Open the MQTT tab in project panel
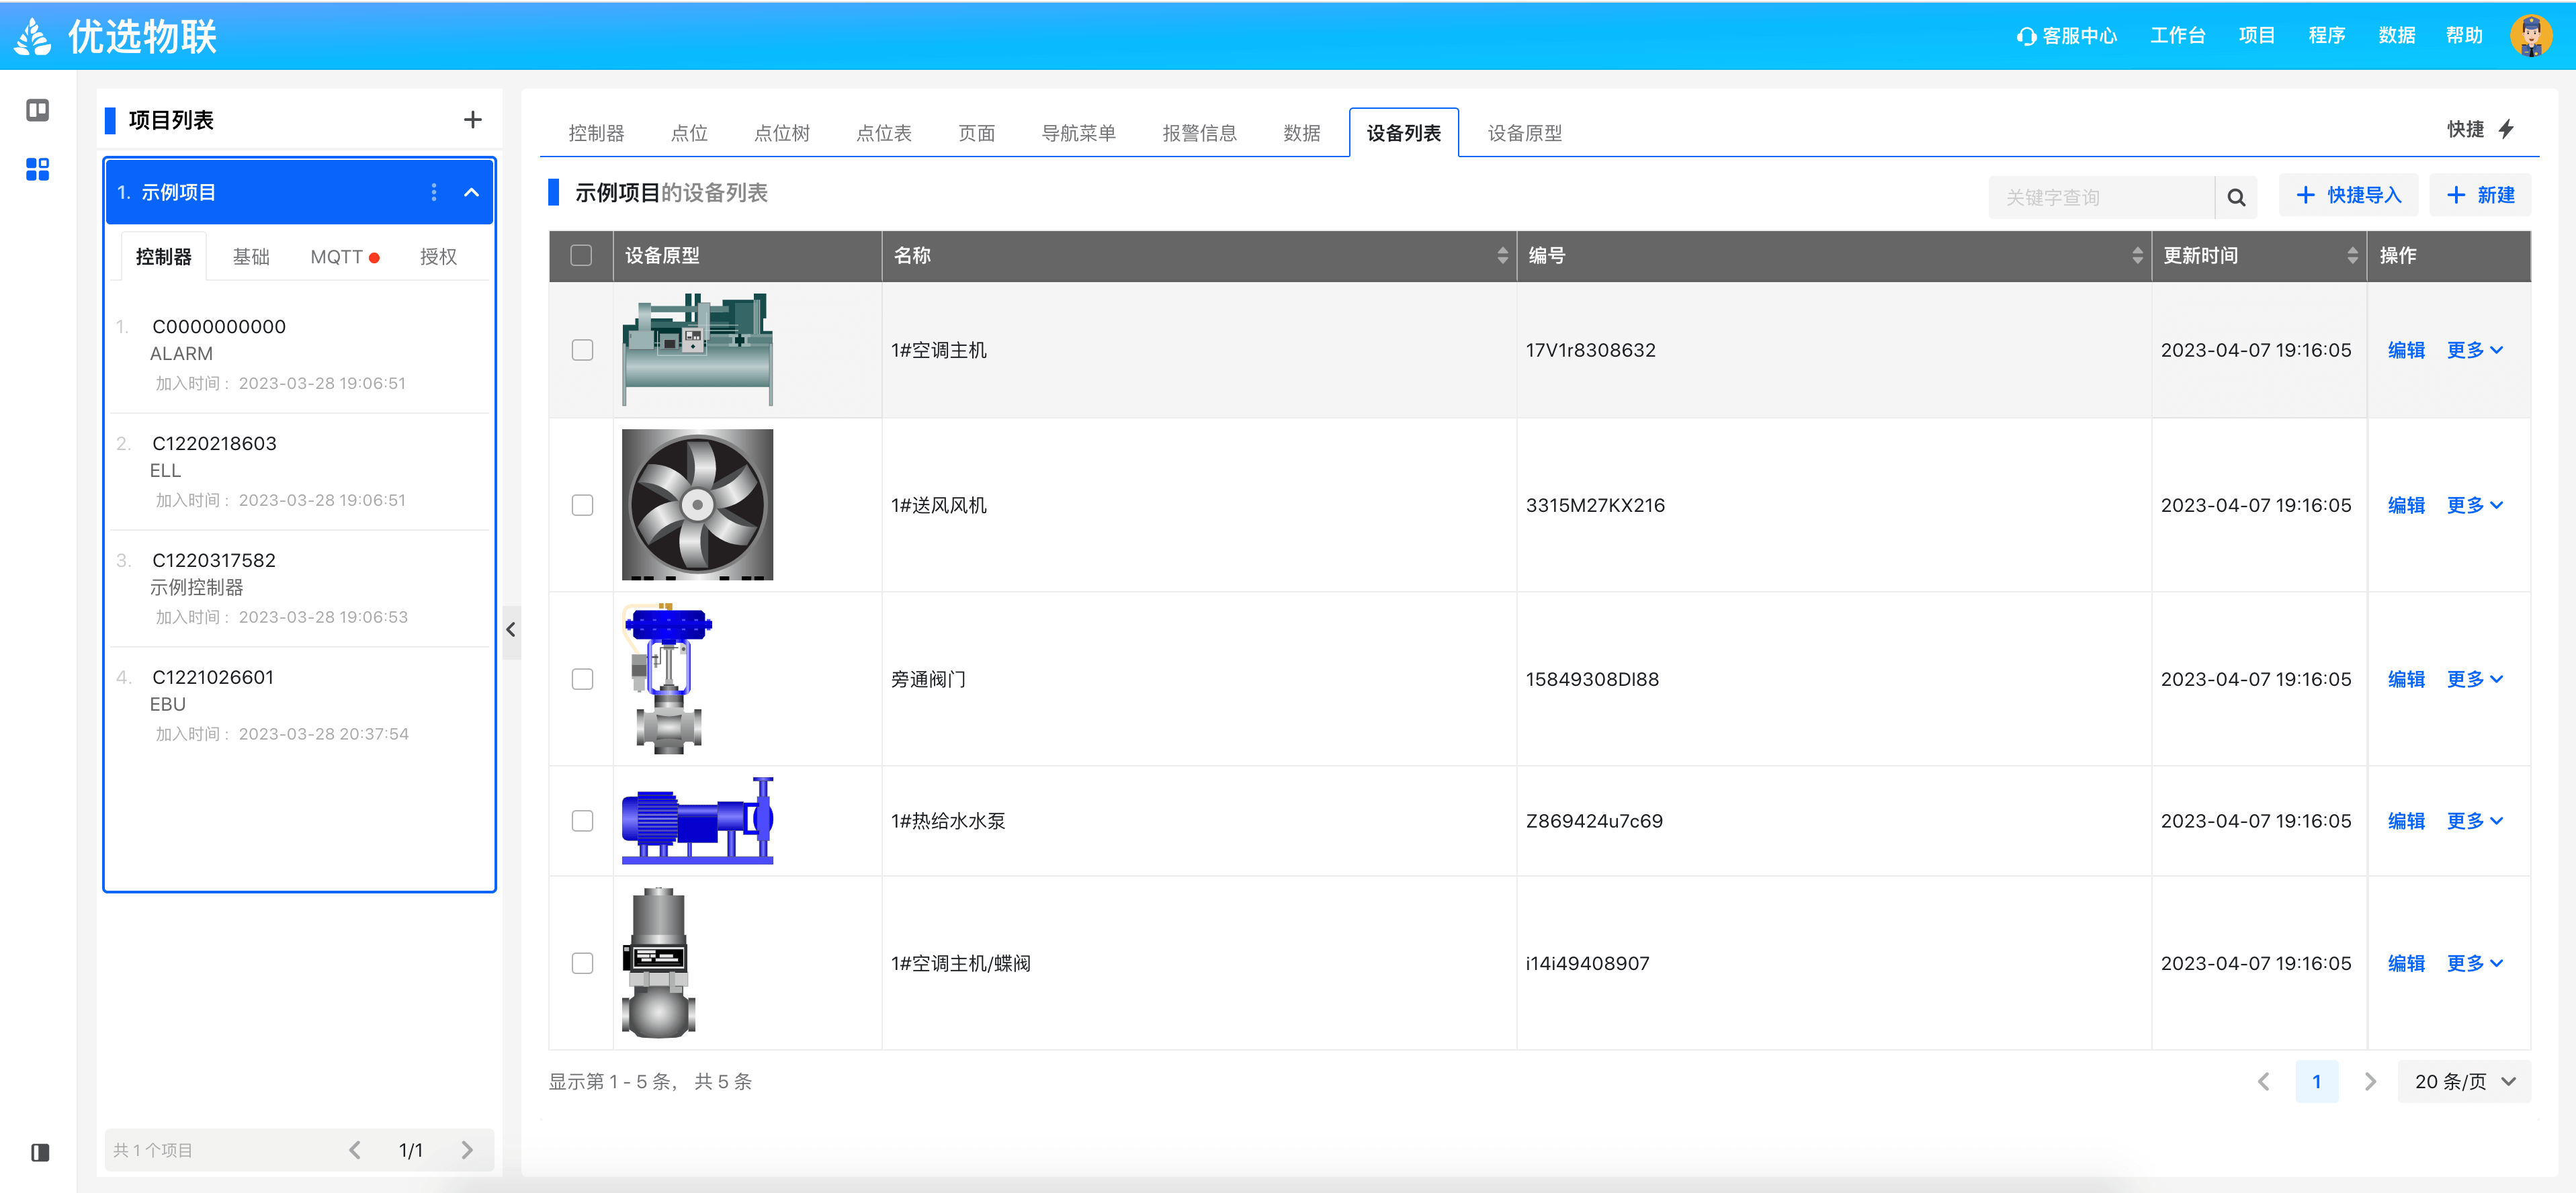 pyautogui.click(x=345, y=257)
